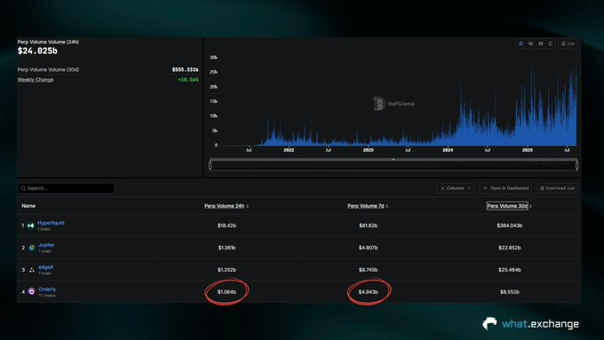Switch chart to Cumulative (C) view
Screen dimensions: 604x340
(550, 43)
